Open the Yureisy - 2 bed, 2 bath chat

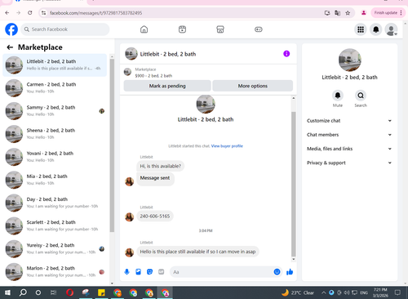(x=55, y=248)
